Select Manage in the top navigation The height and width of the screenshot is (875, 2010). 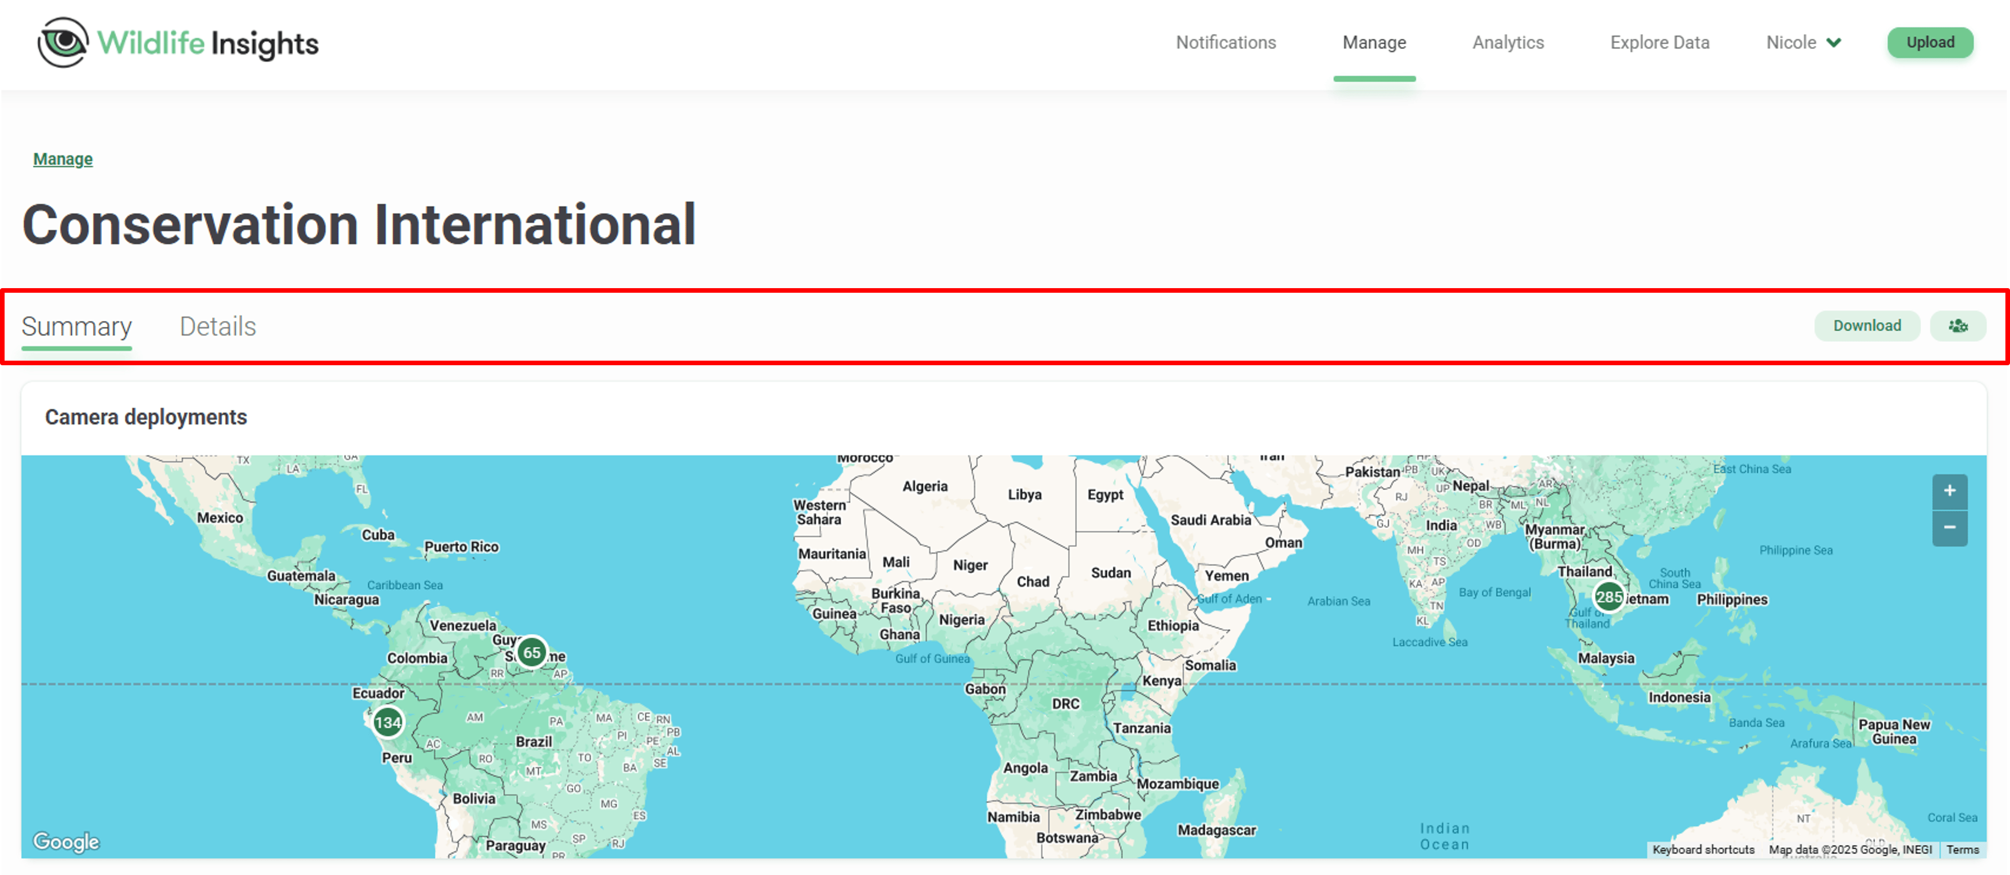click(1374, 43)
